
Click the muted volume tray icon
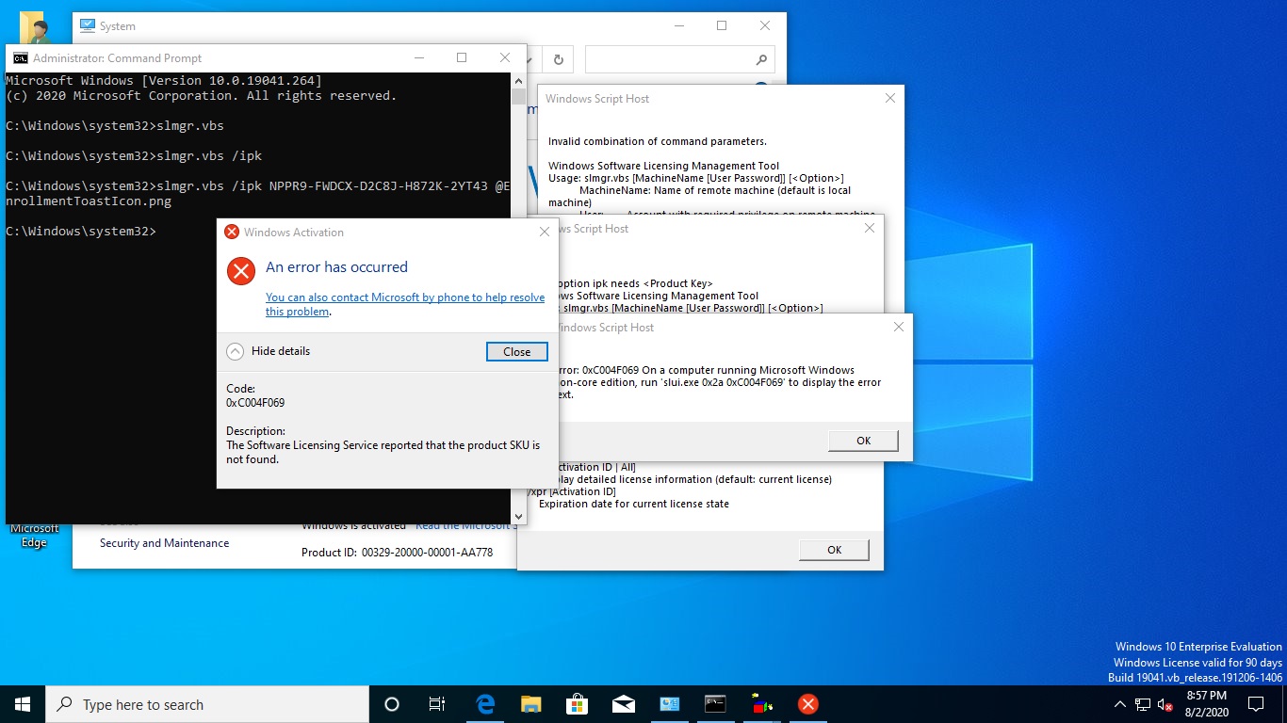coord(1165,704)
